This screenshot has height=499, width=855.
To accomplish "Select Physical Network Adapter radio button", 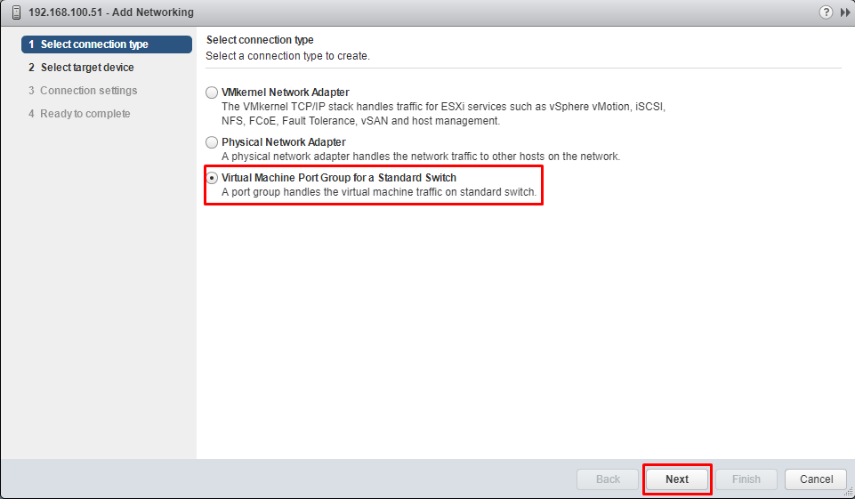I will pos(212,142).
